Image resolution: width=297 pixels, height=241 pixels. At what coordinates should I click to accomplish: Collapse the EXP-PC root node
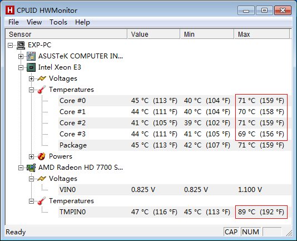(10, 45)
